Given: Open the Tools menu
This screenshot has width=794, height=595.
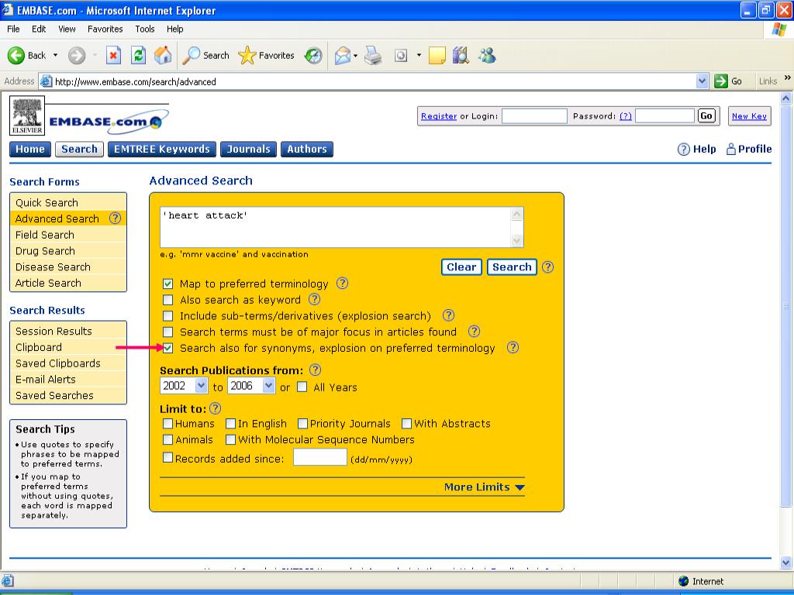Looking at the screenshot, I should pyautogui.click(x=145, y=29).
